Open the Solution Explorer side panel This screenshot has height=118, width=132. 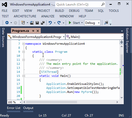click(x=127, y=40)
